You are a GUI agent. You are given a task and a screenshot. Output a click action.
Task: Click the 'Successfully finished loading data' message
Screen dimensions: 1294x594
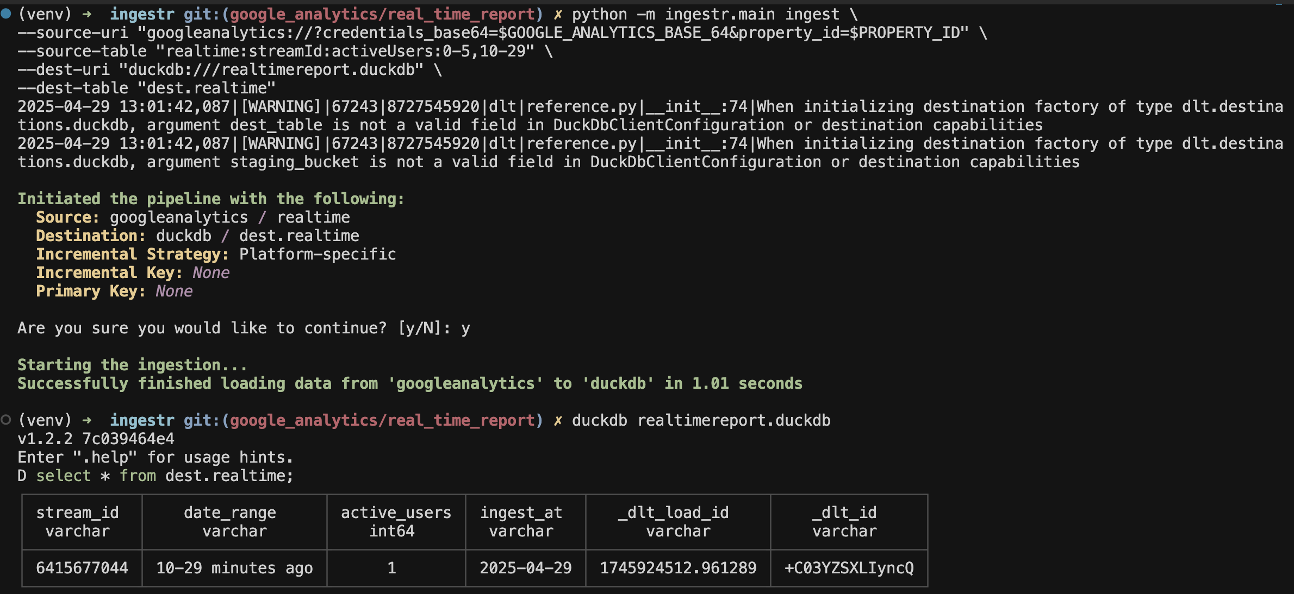pos(410,383)
